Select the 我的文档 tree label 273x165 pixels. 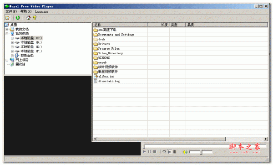click(x=22, y=29)
